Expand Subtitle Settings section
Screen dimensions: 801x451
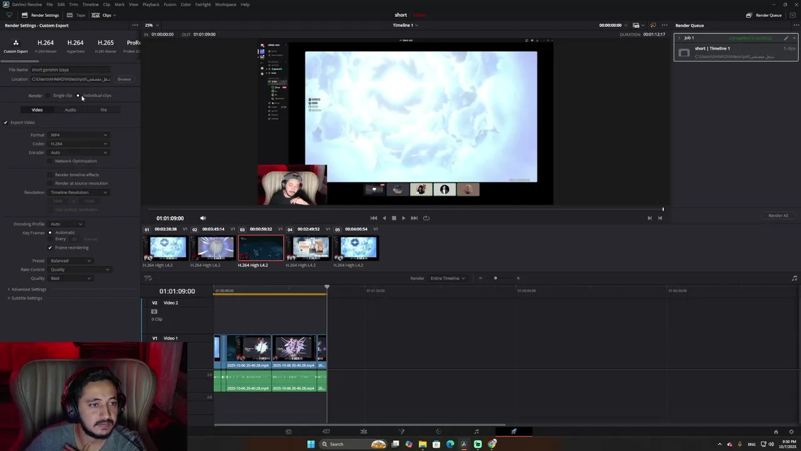pyautogui.click(x=24, y=298)
